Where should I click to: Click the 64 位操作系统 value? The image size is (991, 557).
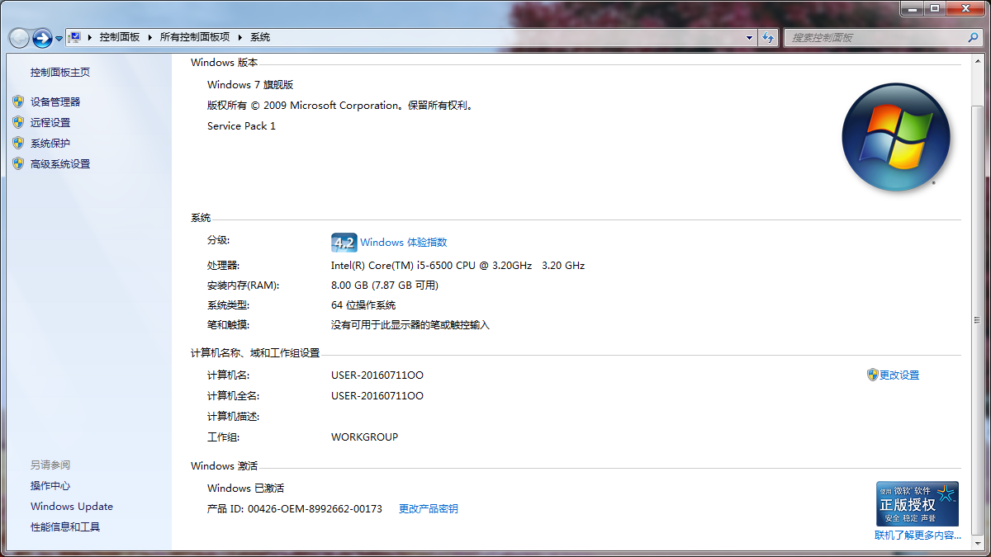363,305
